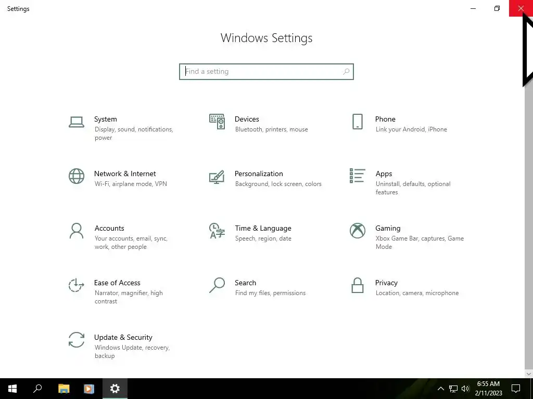Screen dimensions: 533x399
Task: Click the Privacy heading text
Action: 386,283
